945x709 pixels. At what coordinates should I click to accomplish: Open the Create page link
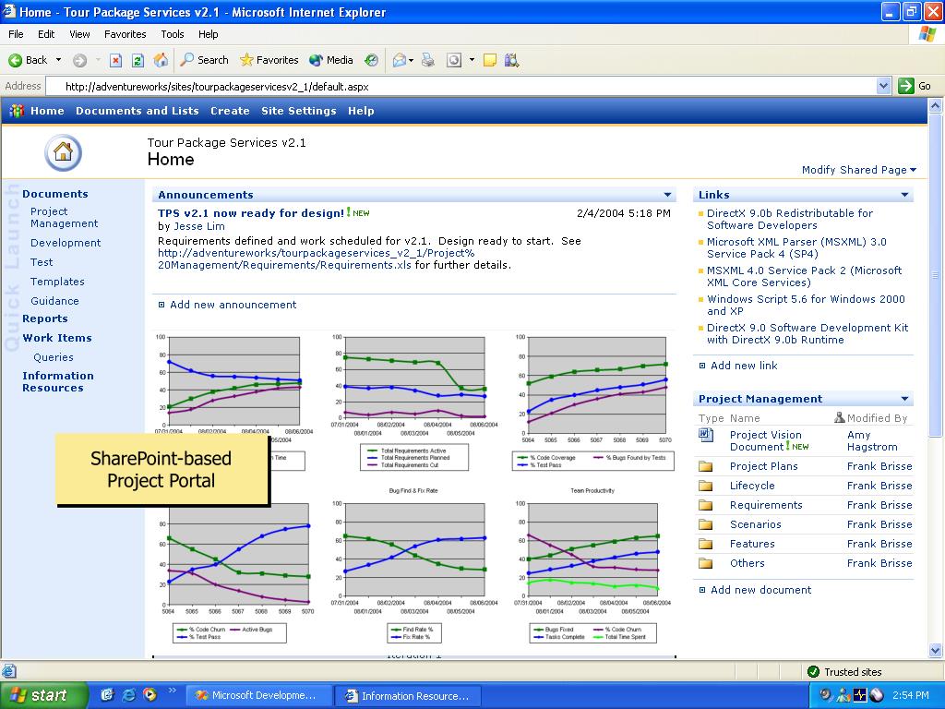(230, 111)
